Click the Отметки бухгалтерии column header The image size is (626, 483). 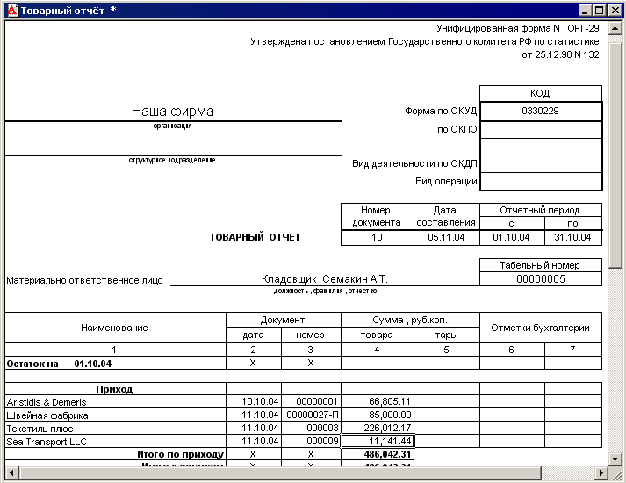point(541,328)
